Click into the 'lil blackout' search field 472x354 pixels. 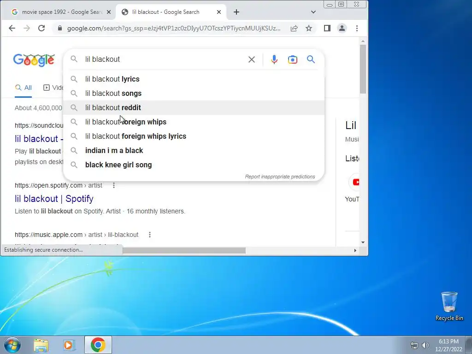[x=164, y=59]
